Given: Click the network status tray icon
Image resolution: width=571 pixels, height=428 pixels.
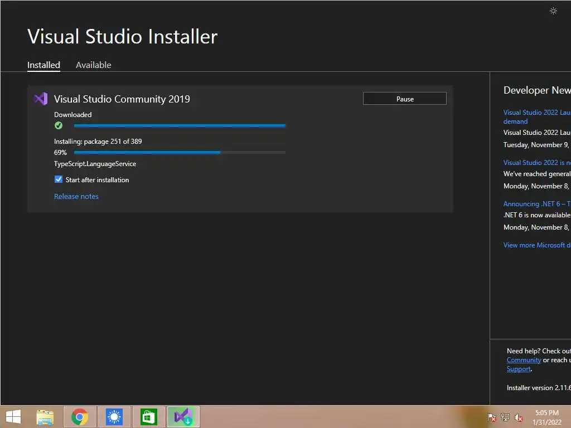Looking at the screenshot, I should point(505,417).
